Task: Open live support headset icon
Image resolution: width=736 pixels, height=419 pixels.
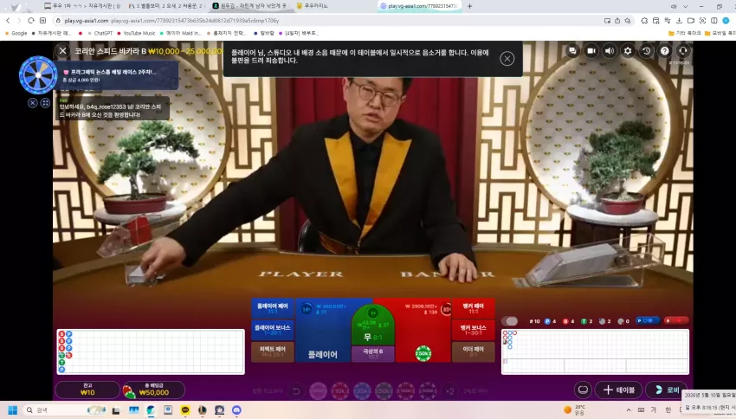Action: (x=683, y=51)
